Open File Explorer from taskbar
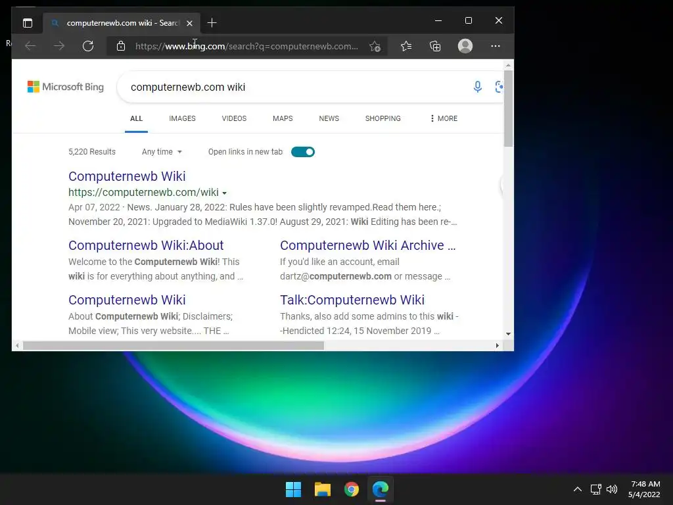 (x=322, y=489)
